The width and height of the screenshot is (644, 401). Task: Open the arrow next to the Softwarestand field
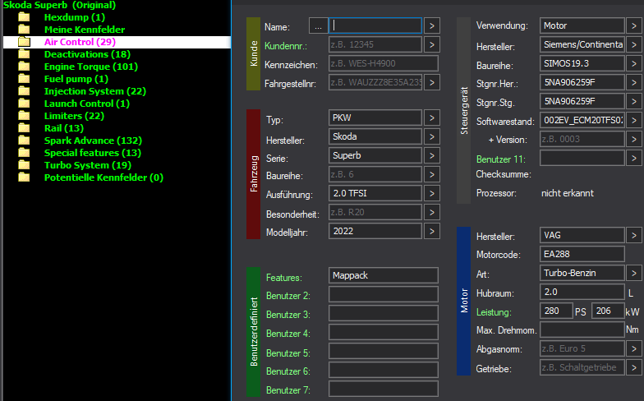click(634, 120)
